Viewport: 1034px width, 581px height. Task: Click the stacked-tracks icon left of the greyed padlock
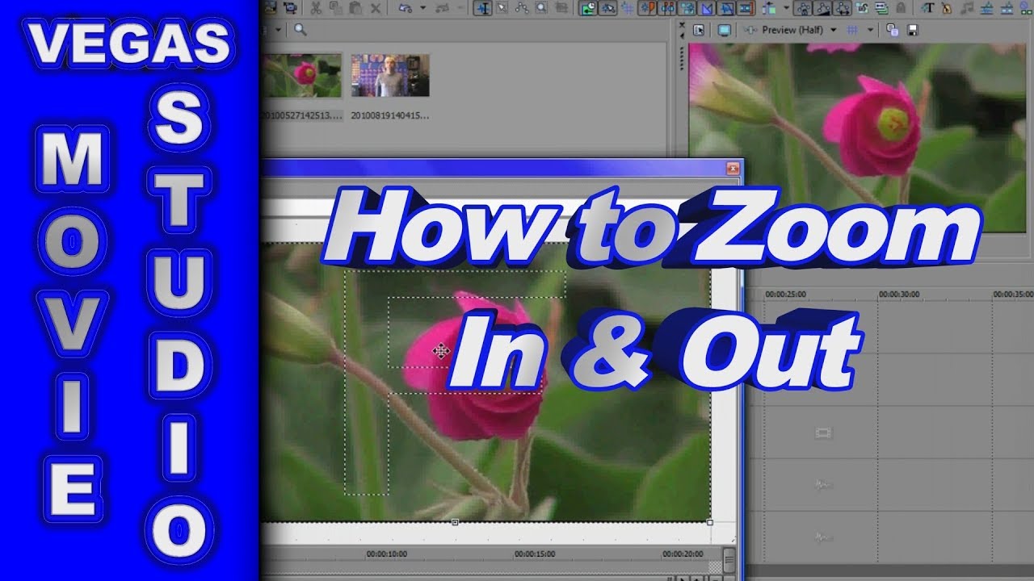tap(881, 8)
